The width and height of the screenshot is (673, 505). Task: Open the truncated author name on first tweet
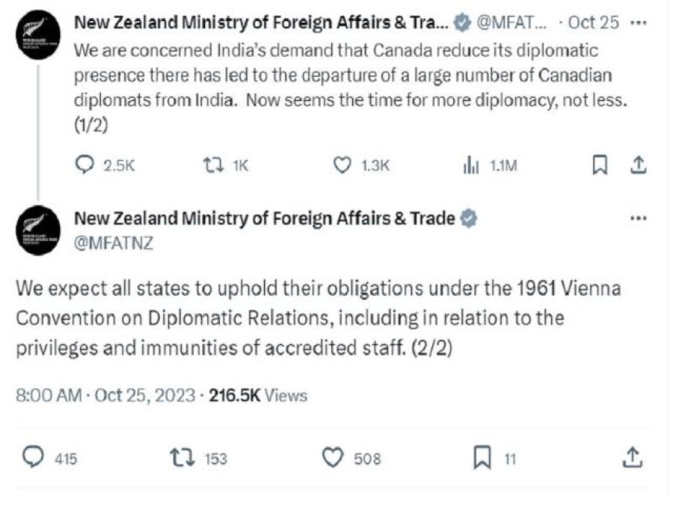pyautogui.click(x=261, y=22)
